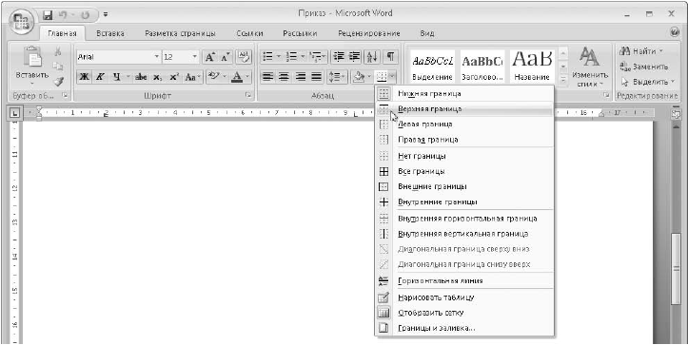Image resolution: width=688 pixels, height=345 pixels.
Task: Center align the text
Action: tap(284, 77)
